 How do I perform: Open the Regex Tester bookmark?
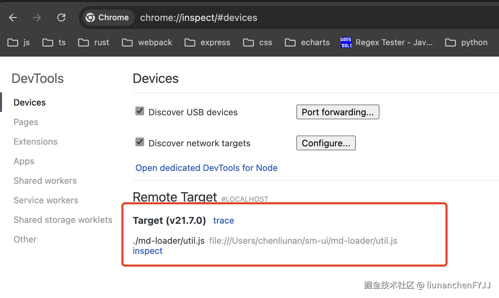(387, 42)
